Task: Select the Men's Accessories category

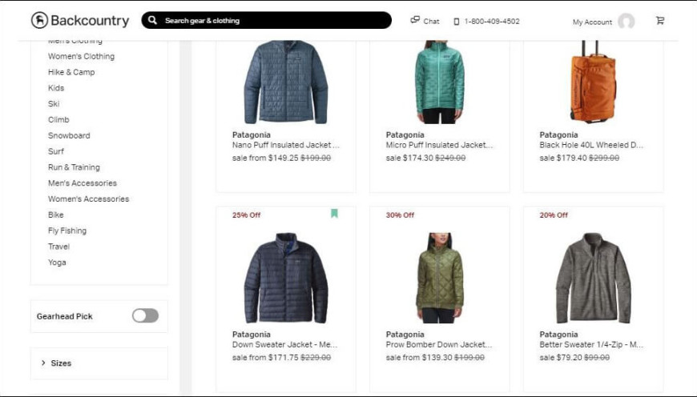Action: pyautogui.click(x=83, y=183)
